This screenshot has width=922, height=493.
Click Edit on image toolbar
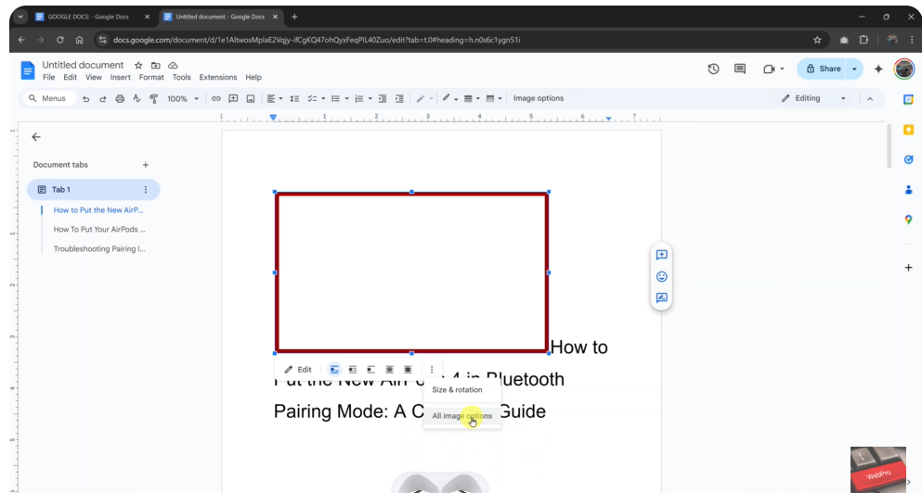(x=298, y=370)
